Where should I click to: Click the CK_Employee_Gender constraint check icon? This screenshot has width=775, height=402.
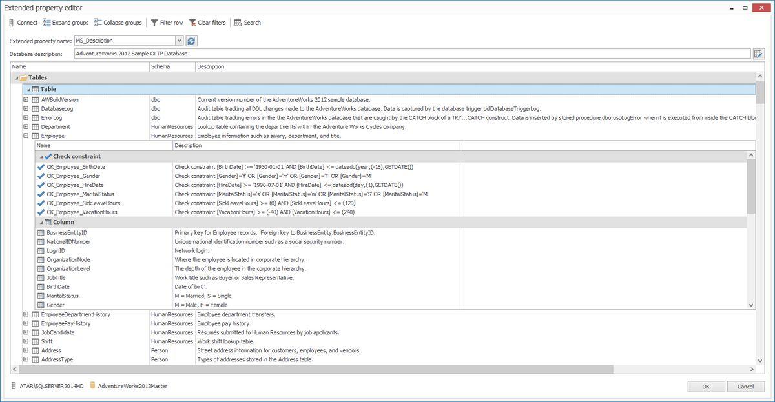pos(41,176)
